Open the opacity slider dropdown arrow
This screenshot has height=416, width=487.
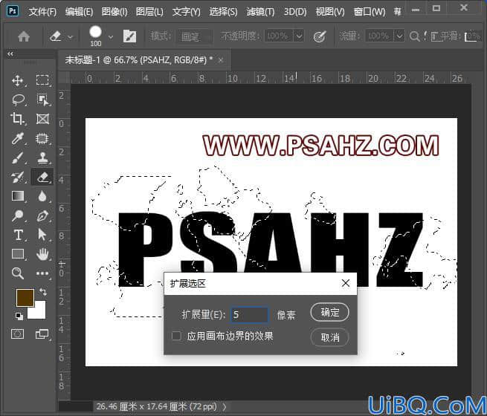click(299, 36)
